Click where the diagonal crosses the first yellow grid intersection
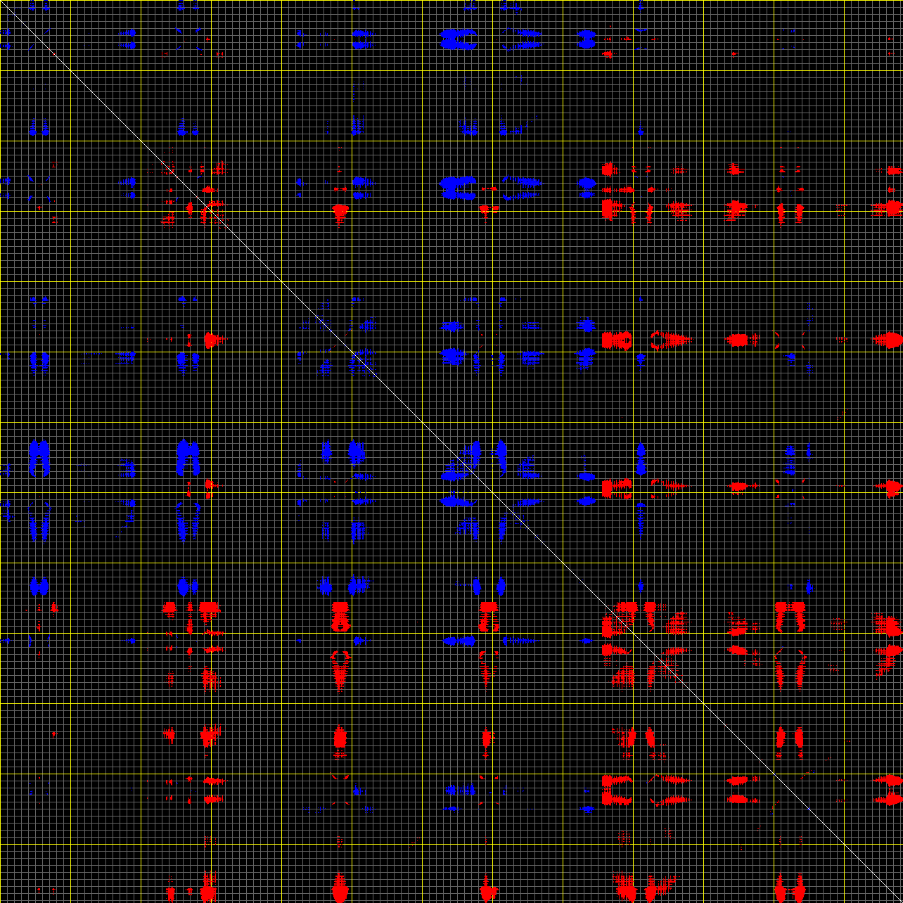This screenshot has width=903, height=903. (70, 70)
